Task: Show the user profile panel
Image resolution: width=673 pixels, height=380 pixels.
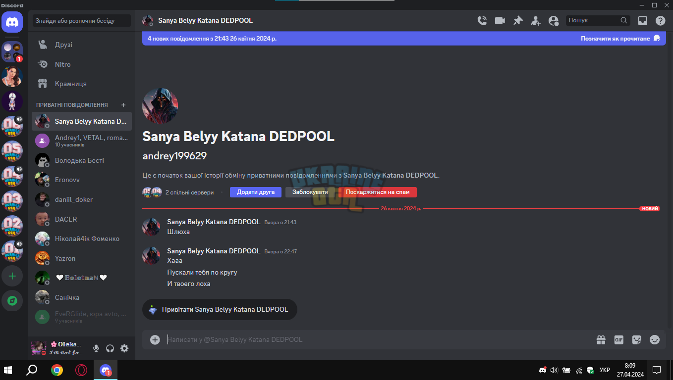Action: pyautogui.click(x=554, y=21)
